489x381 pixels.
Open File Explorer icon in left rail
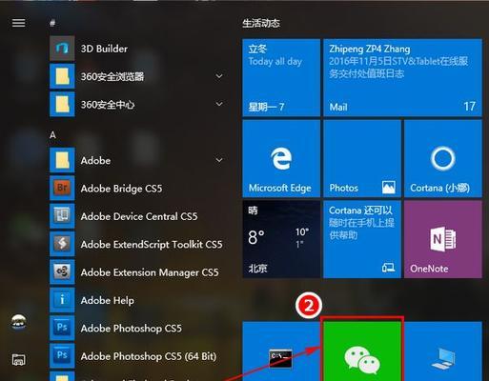coord(18,359)
